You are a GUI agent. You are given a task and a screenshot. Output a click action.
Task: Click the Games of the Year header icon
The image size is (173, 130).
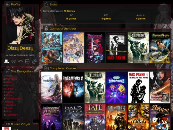(46, 29)
